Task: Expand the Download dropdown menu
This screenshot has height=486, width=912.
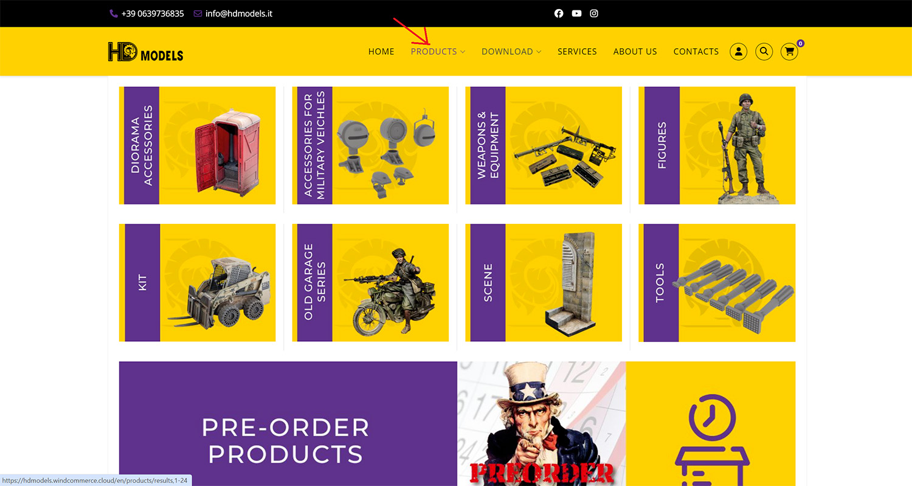Action: (x=511, y=52)
